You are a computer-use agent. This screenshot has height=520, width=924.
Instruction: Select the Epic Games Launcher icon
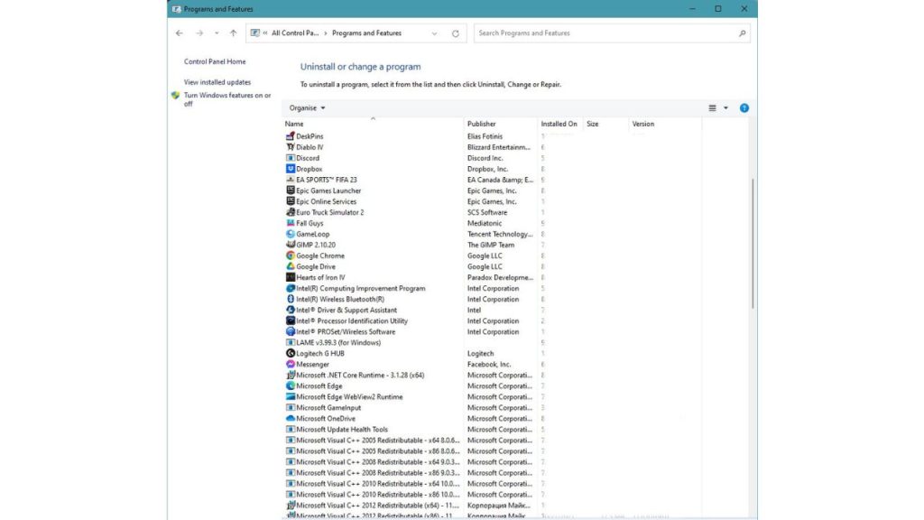(290, 190)
